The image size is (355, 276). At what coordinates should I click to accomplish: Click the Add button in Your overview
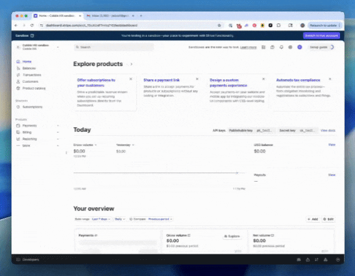pos(313,219)
